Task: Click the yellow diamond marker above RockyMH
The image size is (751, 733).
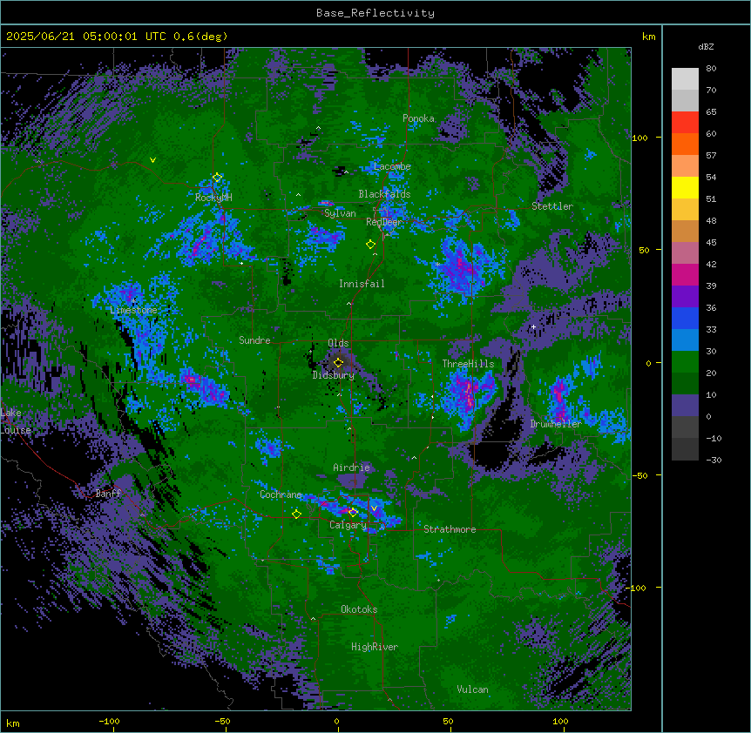Action: coord(217,178)
